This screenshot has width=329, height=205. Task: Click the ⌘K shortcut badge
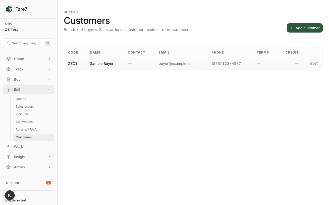[x=48, y=43]
